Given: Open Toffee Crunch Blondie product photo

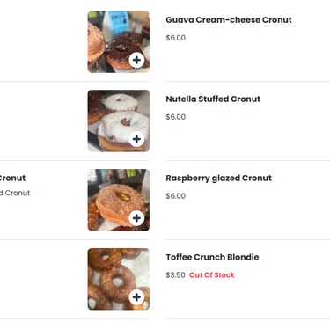Looking at the screenshot, I should 119,279.
